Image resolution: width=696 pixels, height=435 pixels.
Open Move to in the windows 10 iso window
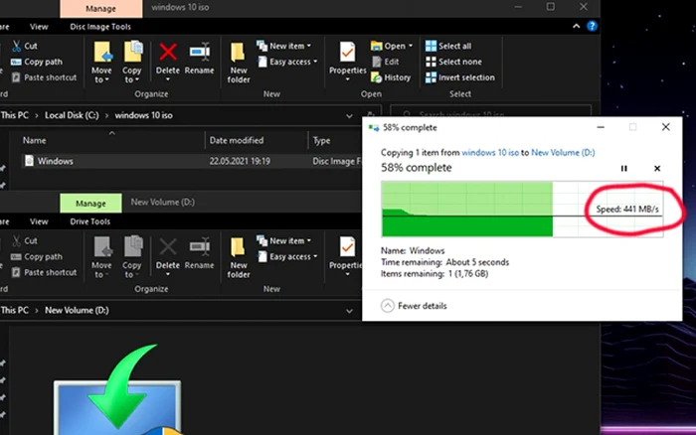coord(102,63)
